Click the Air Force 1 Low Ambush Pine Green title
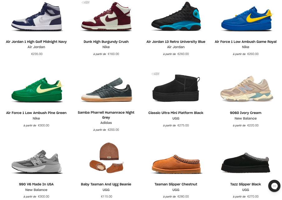282x200 pixels. click(x=36, y=113)
